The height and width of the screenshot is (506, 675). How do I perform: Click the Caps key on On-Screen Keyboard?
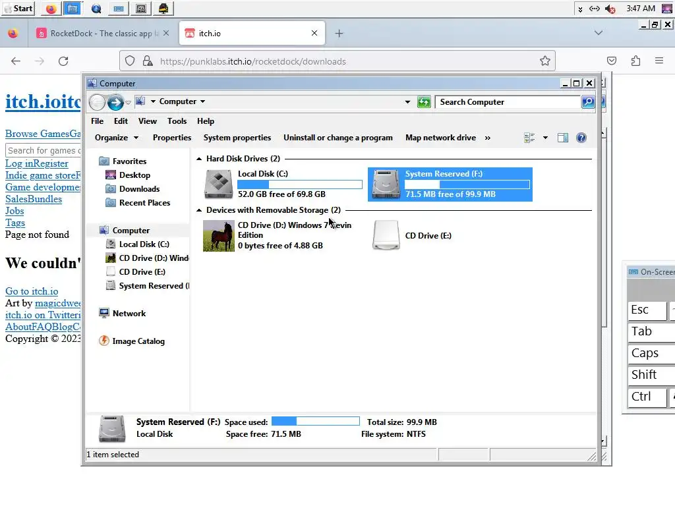point(651,353)
